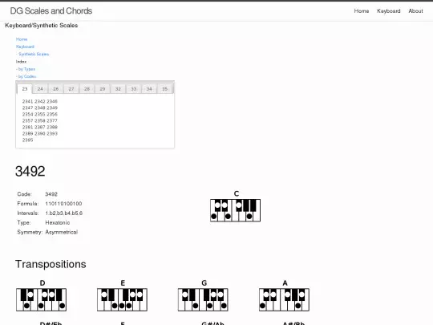Viewport: 433px width, 325px height.
Task: Go to Home in top navbar
Action: tap(362, 11)
